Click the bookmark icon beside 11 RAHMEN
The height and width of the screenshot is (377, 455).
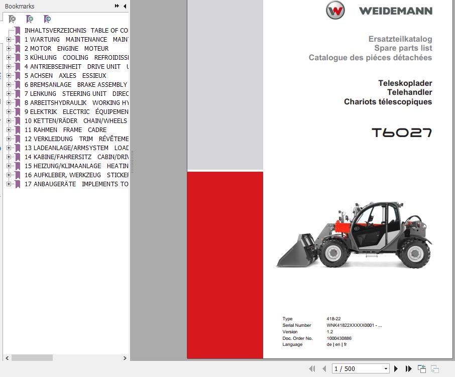pos(18,130)
